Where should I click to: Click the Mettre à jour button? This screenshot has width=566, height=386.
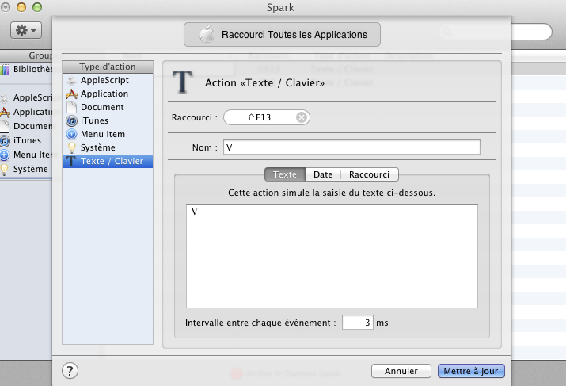471,371
